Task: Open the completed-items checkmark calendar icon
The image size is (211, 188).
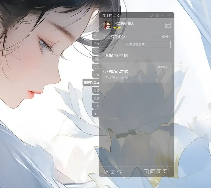Action: coord(112,172)
